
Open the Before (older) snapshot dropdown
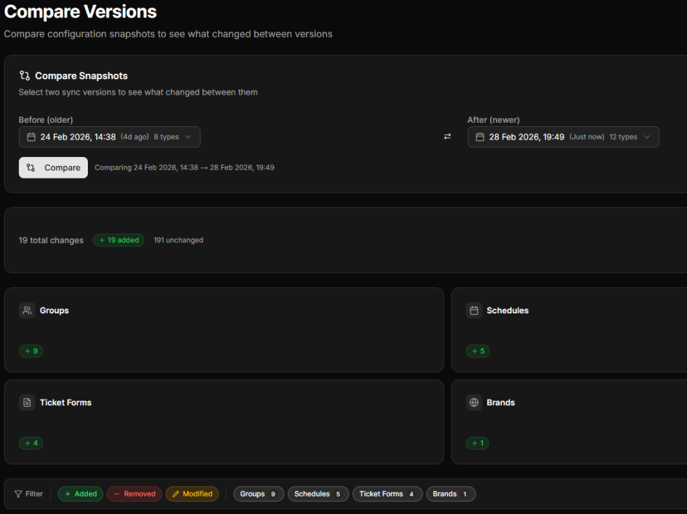pyautogui.click(x=109, y=137)
